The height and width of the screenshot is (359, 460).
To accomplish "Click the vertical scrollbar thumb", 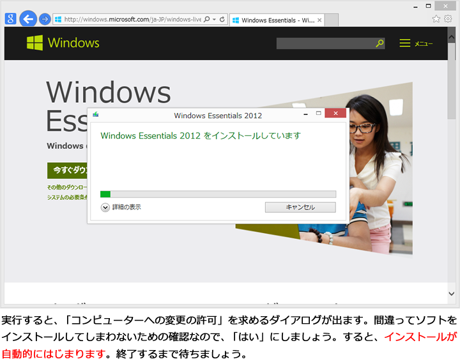I will (x=452, y=81).
